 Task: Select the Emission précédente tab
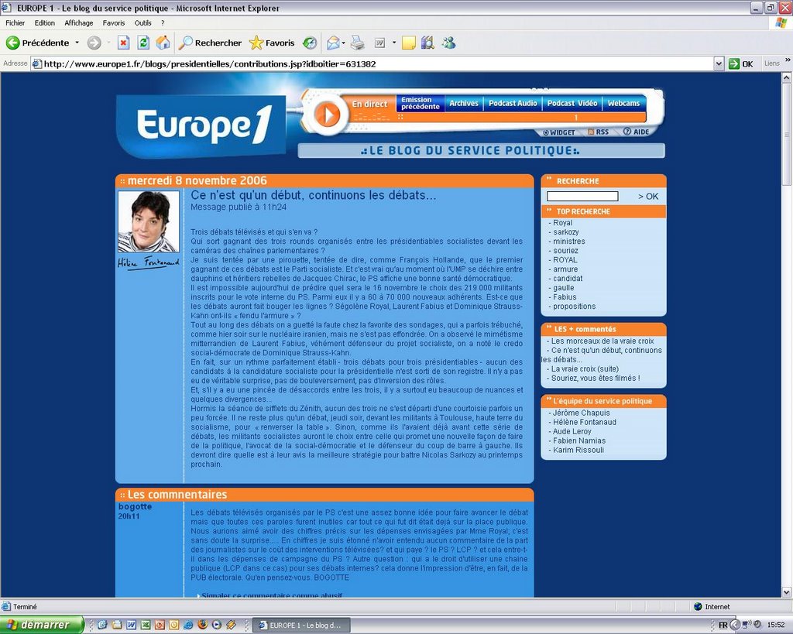click(x=421, y=103)
